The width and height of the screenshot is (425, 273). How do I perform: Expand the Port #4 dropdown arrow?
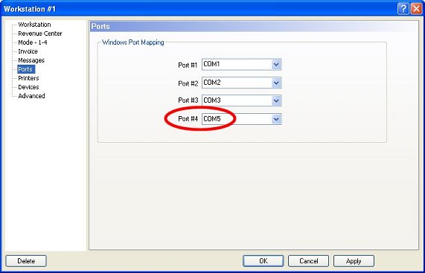click(x=276, y=119)
